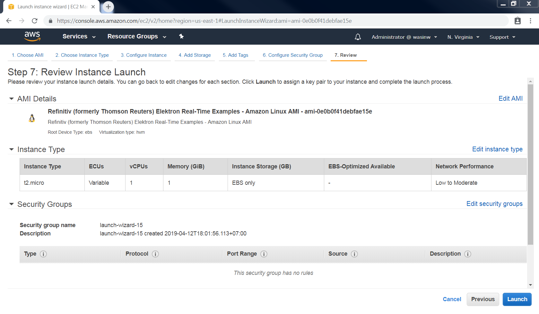Click the info icon next to Source

[x=354, y=254]
